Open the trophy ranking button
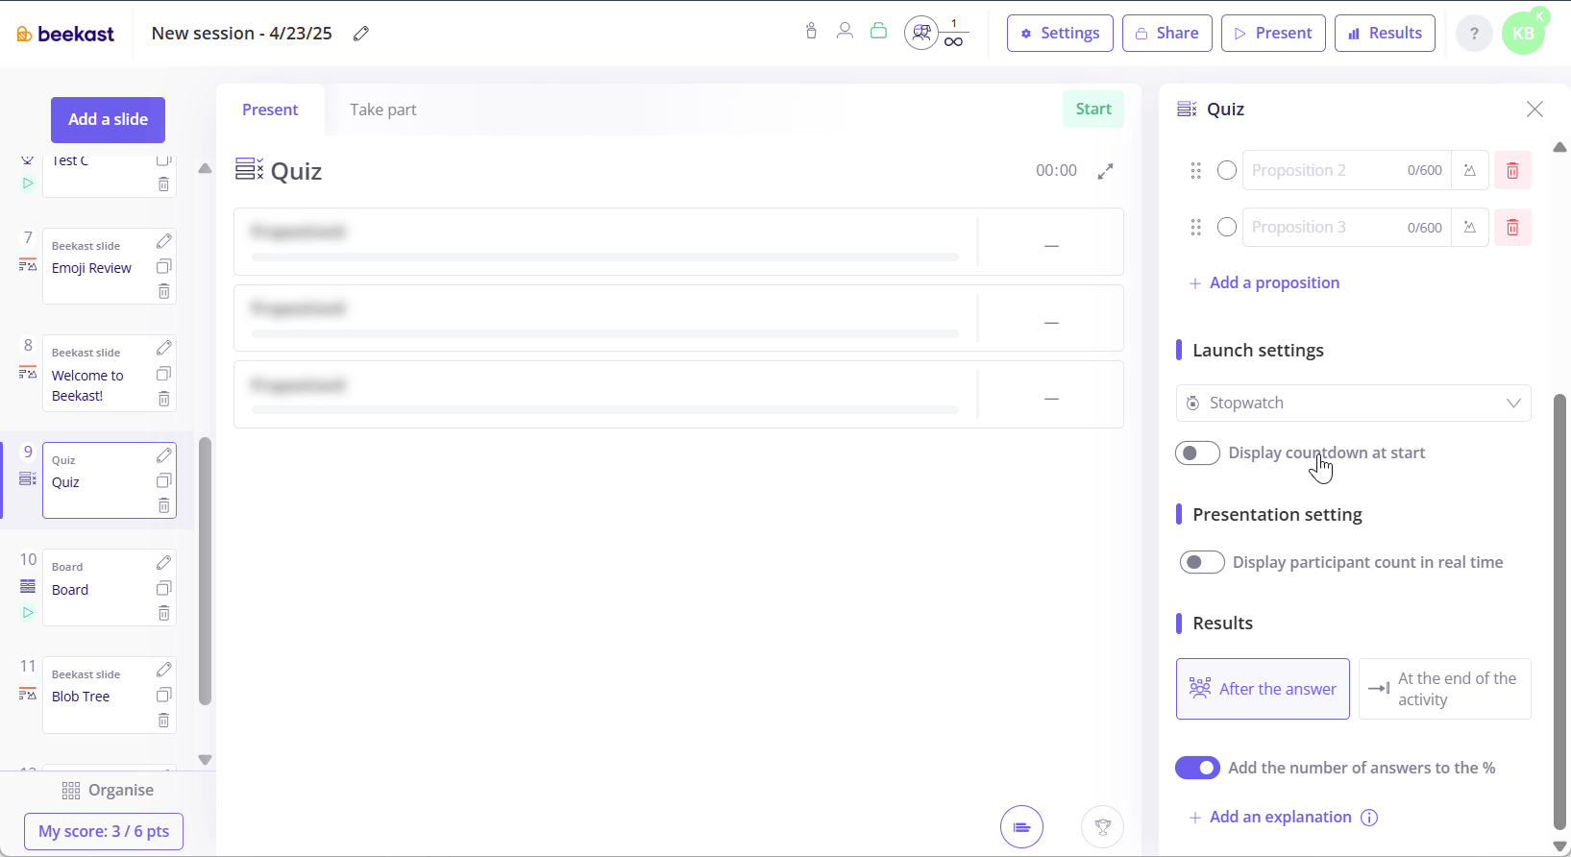This screenshot has height=857, width=1571. [x=1102, y=826]
